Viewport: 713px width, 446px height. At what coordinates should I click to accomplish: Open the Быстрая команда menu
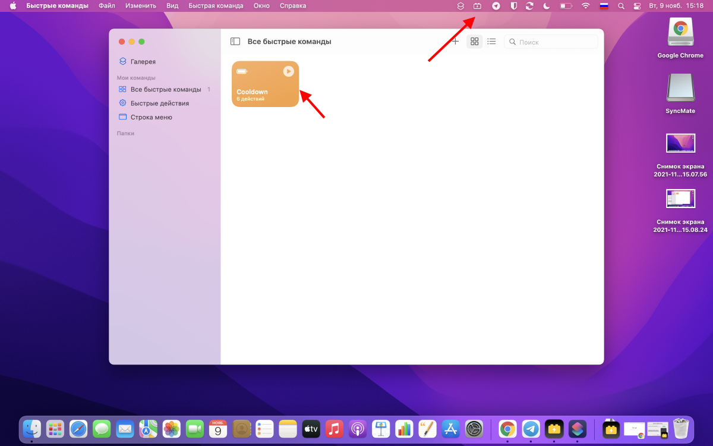pyautogui.click(x=216, y=5)
